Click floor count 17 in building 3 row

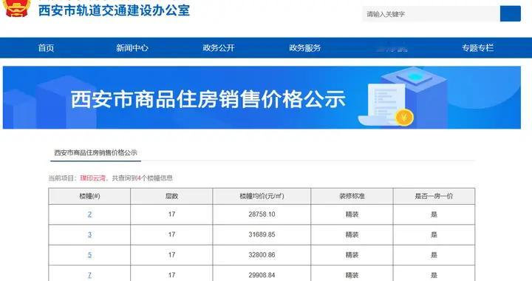(x=171, y=234)
